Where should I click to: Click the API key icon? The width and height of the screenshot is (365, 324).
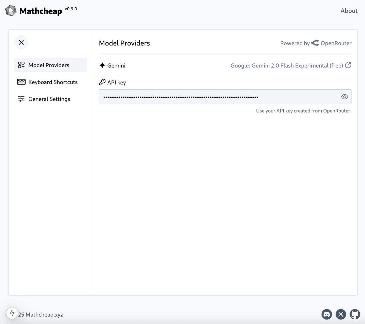102,82
